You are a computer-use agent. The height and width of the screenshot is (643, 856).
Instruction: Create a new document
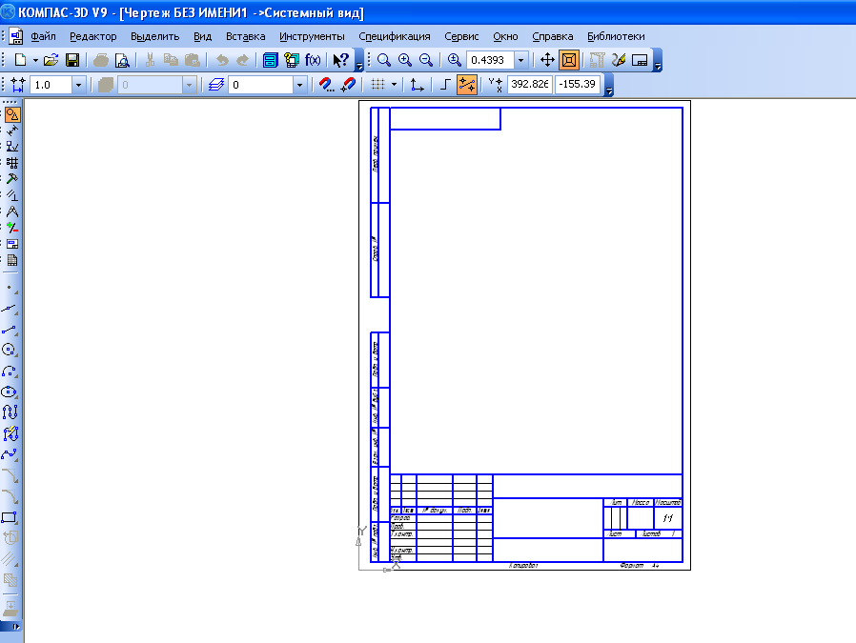(x=20, y=60)
